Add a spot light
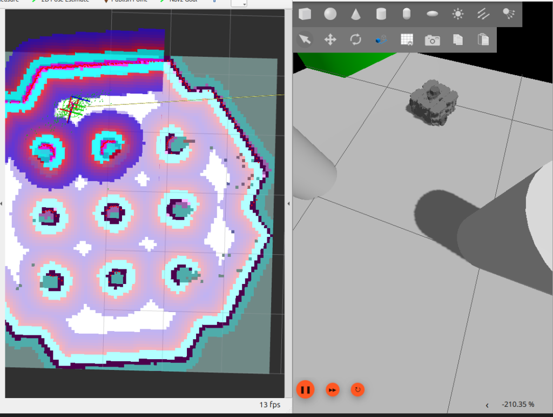The height and width of the screenshot is (417, 553). tap(508, 14)
